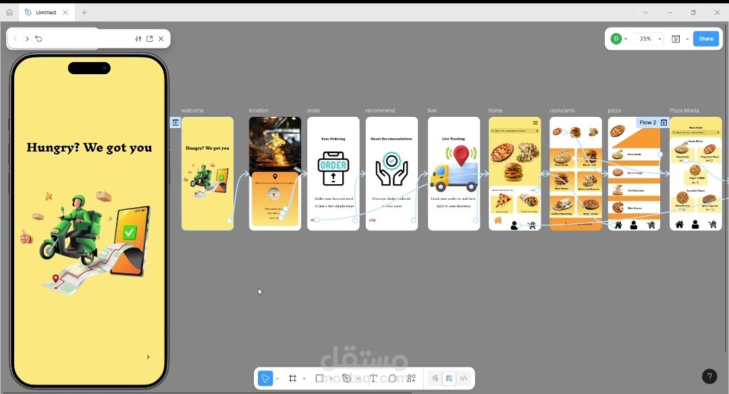Open the Help question mark button
This screenshot has width=729, height=394.
point(709,376)
